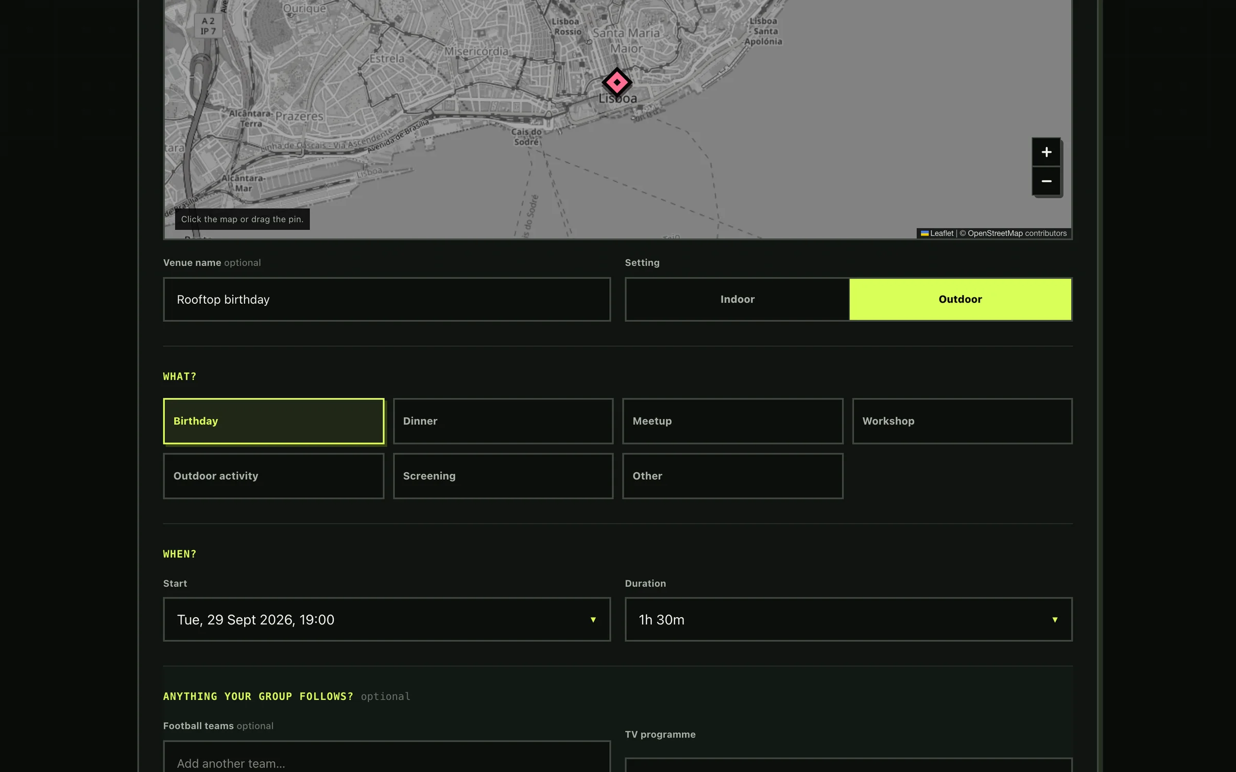Click the 'Prazeres' map label
The height and width of the screenshot is (772, 1236).
(x=299, y=116)
